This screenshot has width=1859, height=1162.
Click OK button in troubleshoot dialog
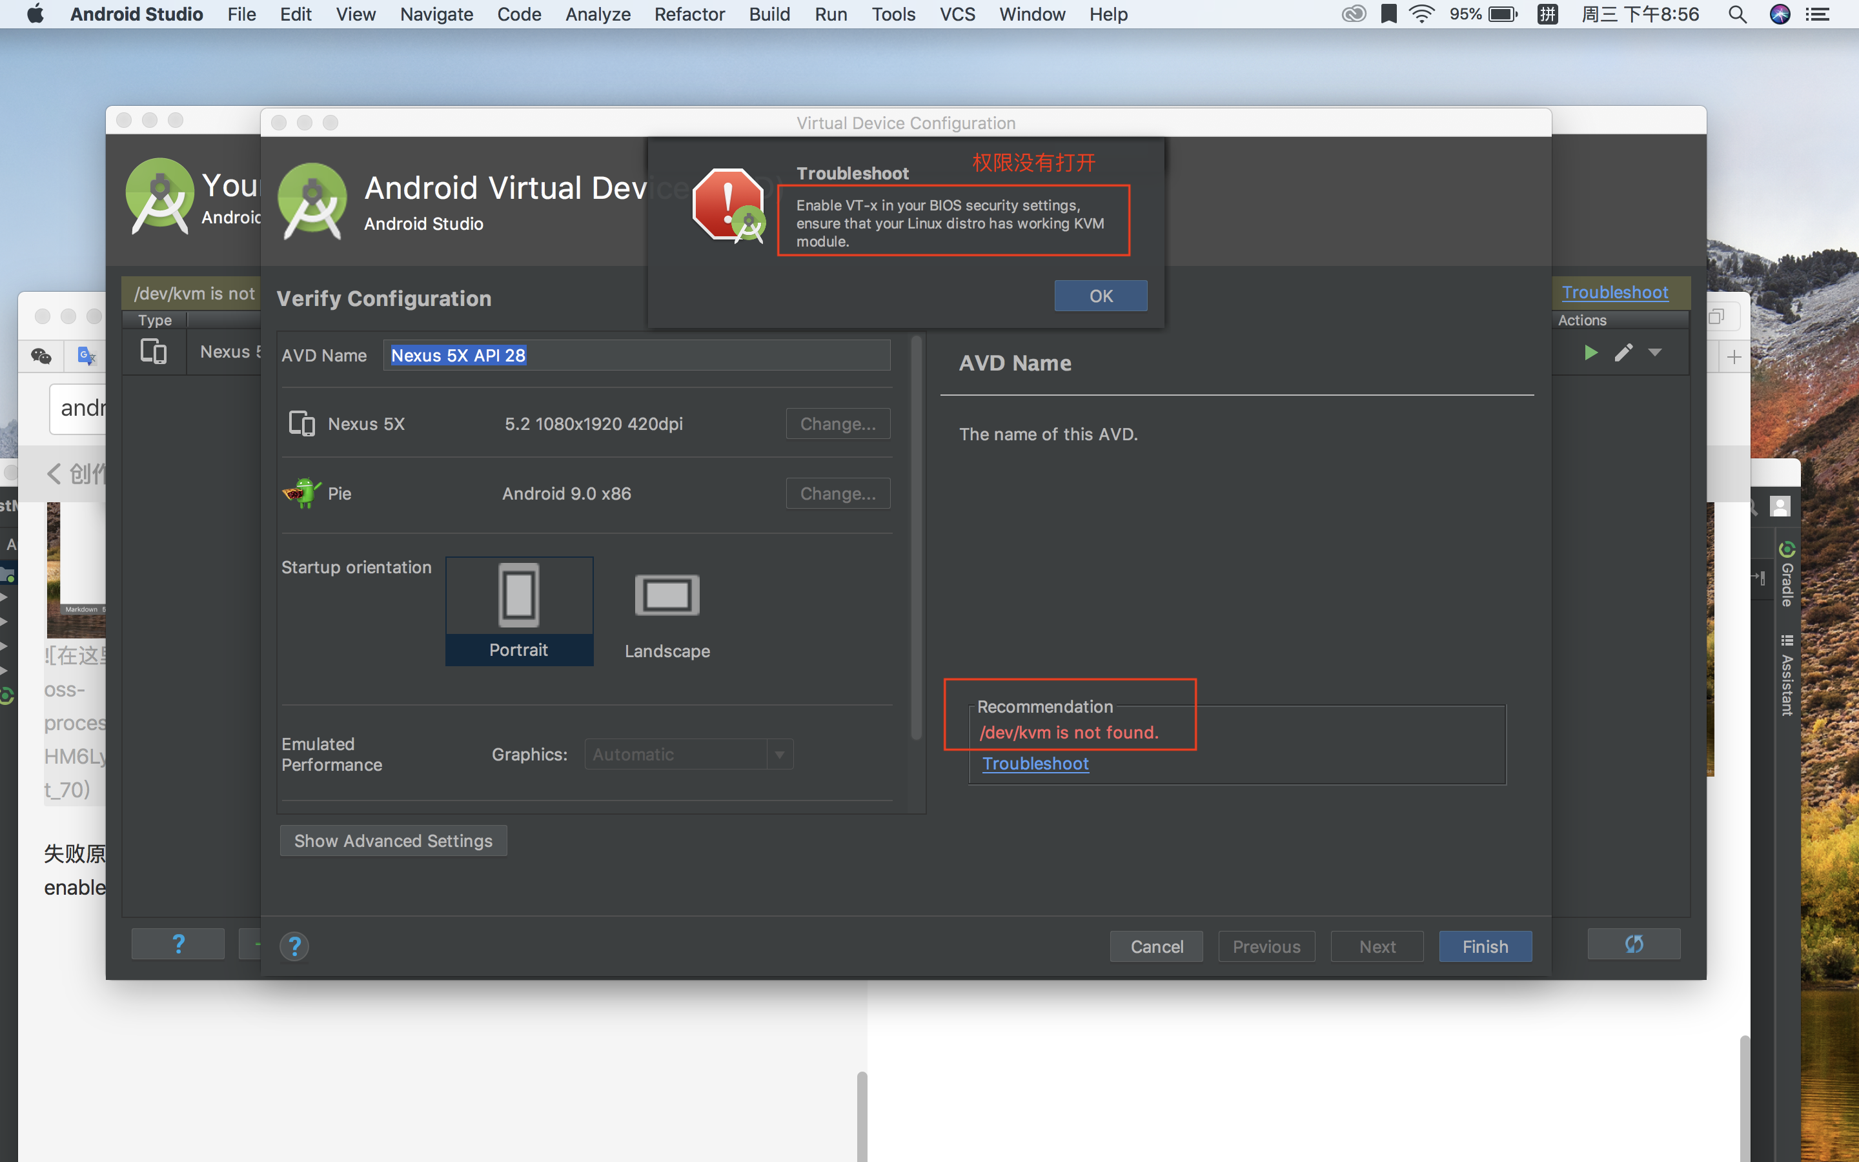(x=1100, y=294)
